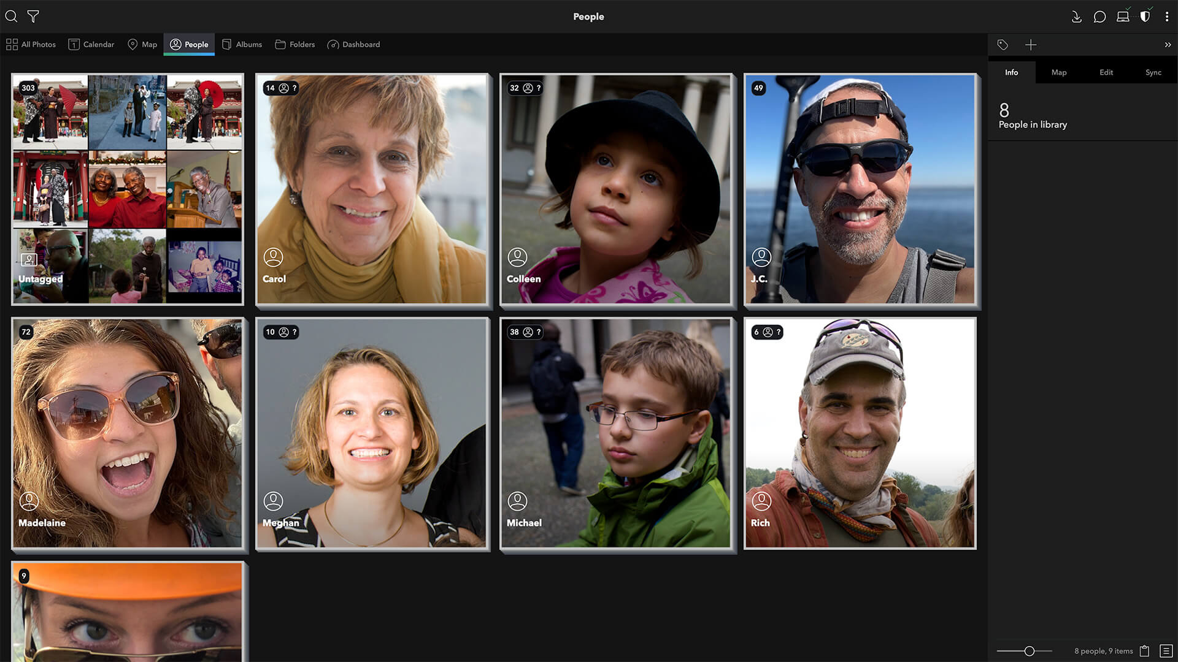Screen dimensions: 1178x662
Task: Click the Dashboard navigation icon
Action: pyautogui.click(x=333, y=45)
